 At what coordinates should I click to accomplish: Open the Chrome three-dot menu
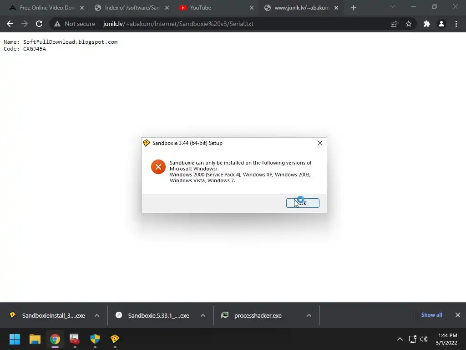pyautogui.click(x=456, y=24)
